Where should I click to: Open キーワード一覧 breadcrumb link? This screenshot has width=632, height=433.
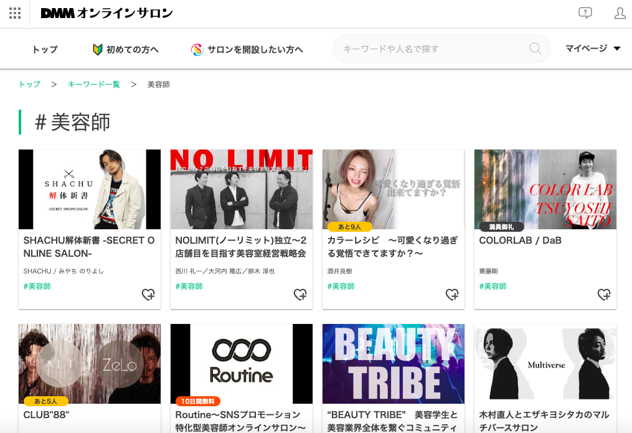pyautogui.click(x=94, y=84)
